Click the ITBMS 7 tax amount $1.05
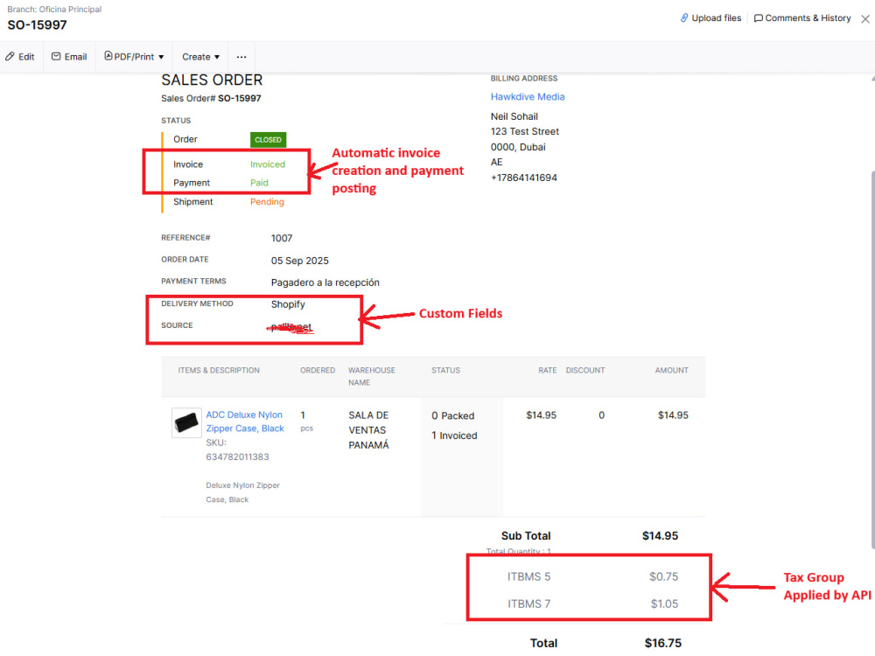 (664, 604)
